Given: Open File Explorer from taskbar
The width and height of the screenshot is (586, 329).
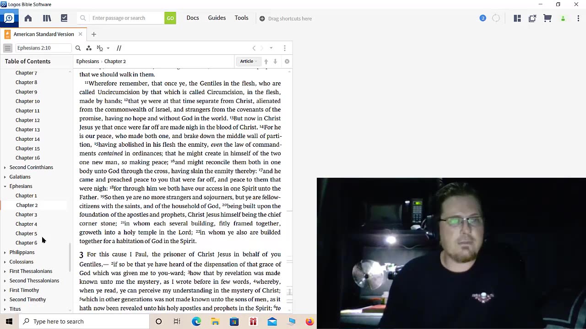Looking at the screenshot, I should (215, 321).
